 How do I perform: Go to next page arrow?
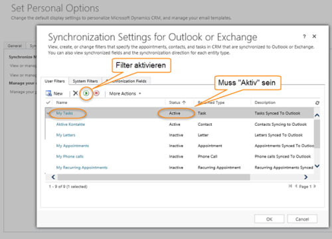315,186
